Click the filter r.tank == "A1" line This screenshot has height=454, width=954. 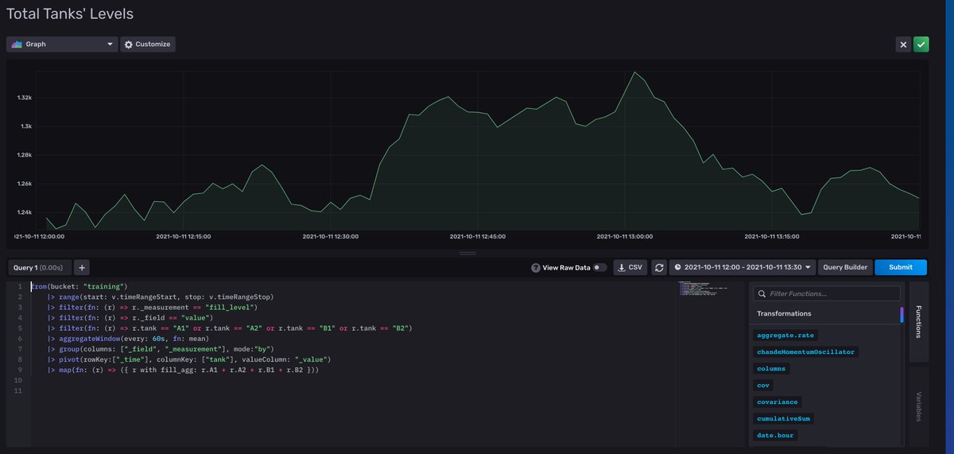pyautogui.click(x=229, y=328)
